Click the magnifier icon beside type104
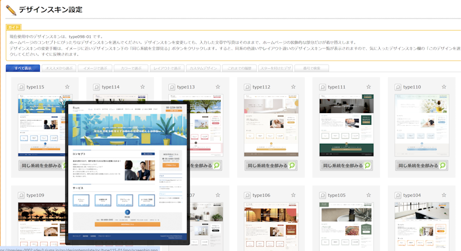 (398, 196)
